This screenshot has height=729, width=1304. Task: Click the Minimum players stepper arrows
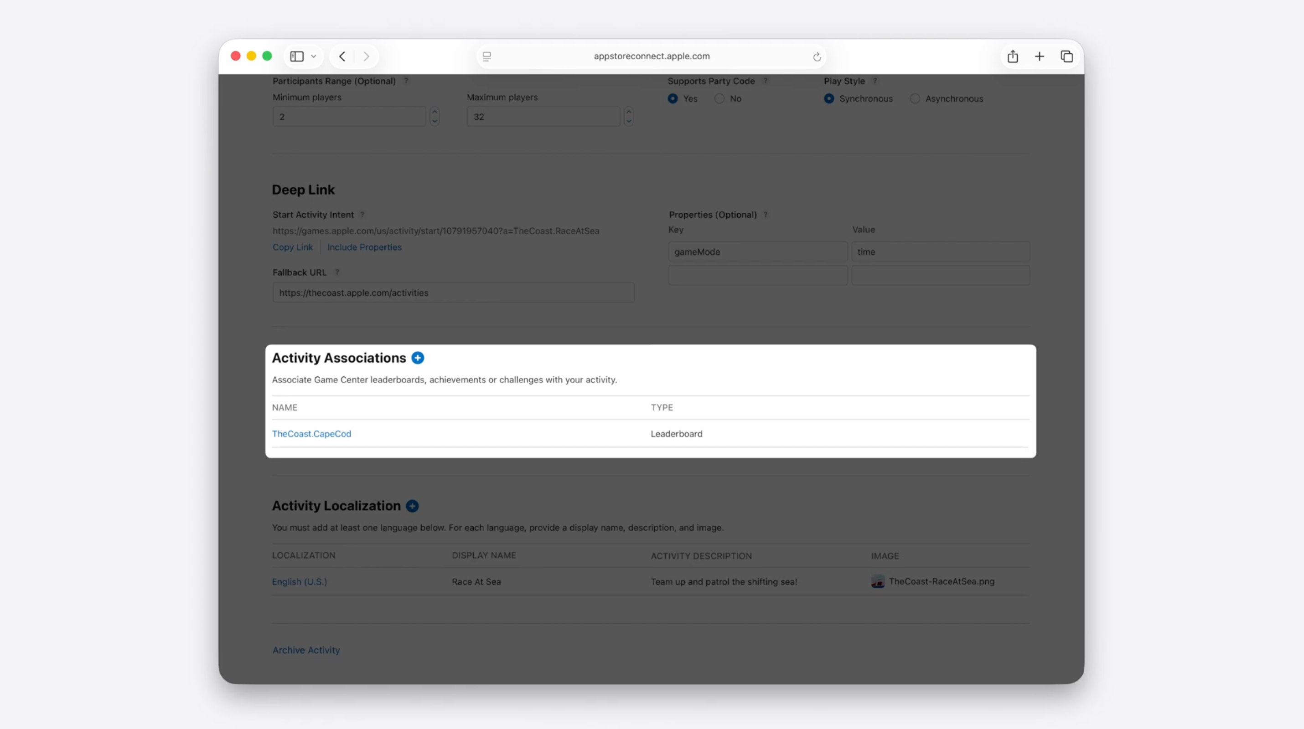[x=435, y=116]
